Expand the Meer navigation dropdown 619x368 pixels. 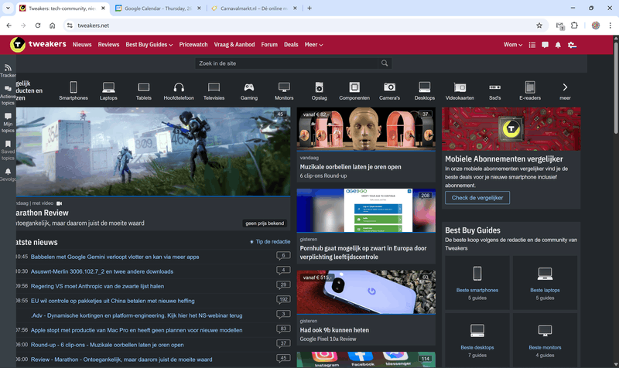(314, 45)
